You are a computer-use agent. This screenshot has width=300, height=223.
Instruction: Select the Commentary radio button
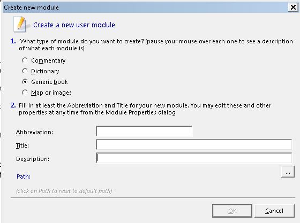click(25, 60)
